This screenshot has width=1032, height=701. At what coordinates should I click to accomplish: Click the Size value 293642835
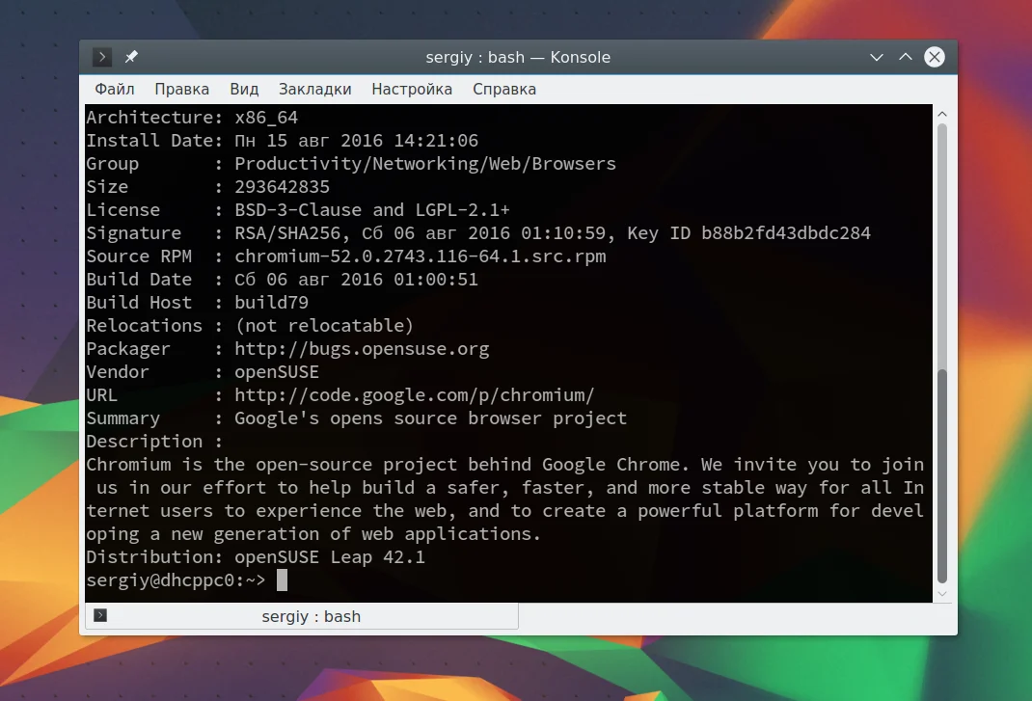click(282, 188)
